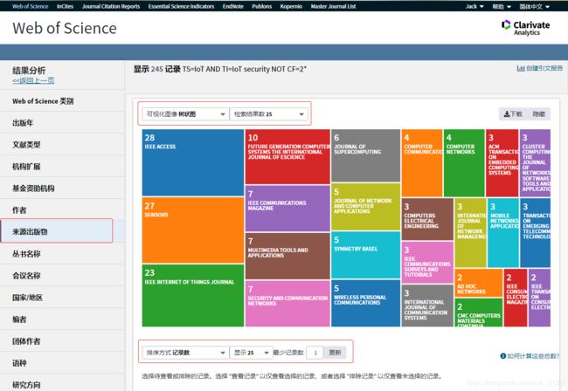This screenshot has height=391, width=568.
Task: Select 编者 in the sidebar
Action: point(62,319)
